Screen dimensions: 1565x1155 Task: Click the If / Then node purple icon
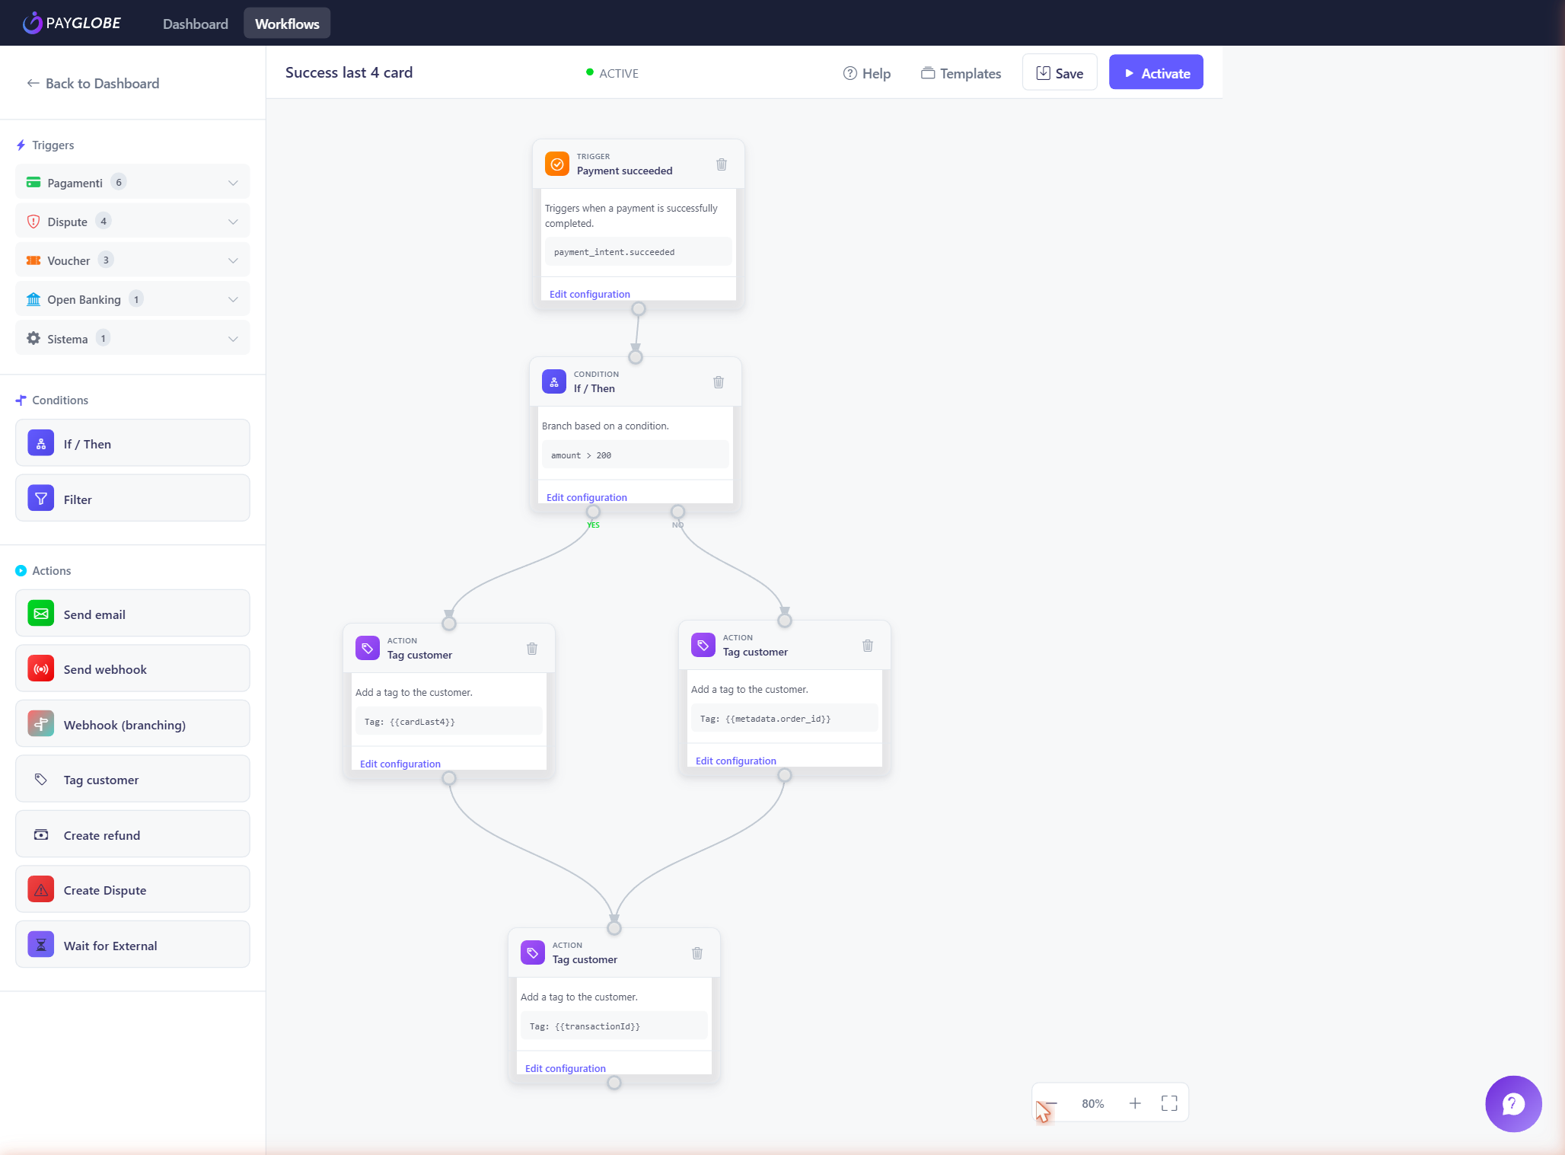coord(554,381)
